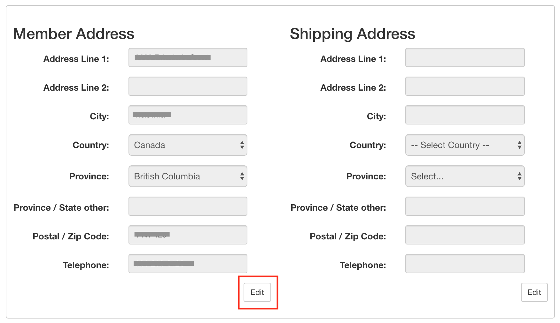The image size is (560, 323).
Task: Click the Shipping Address heading
Action: click(352, 34)
